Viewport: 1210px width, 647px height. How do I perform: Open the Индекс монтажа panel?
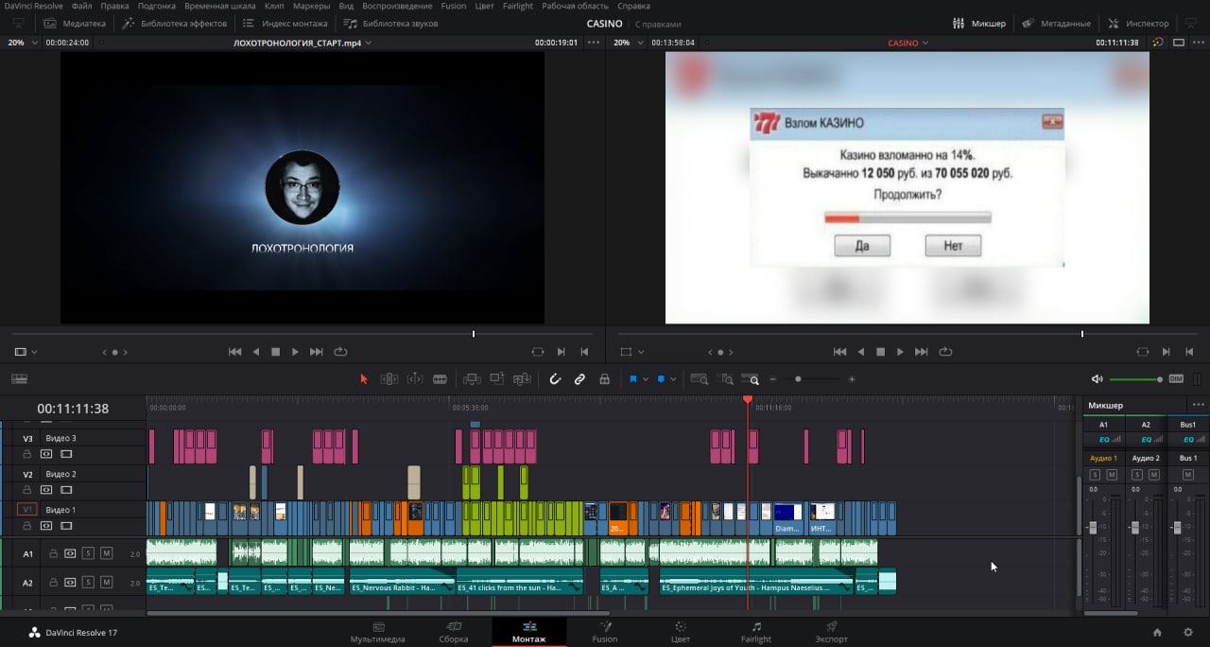tap(285, 23)
